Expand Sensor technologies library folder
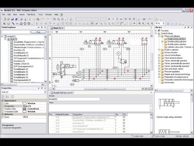This screenshot has width=194, height=146. pos(159,55)
